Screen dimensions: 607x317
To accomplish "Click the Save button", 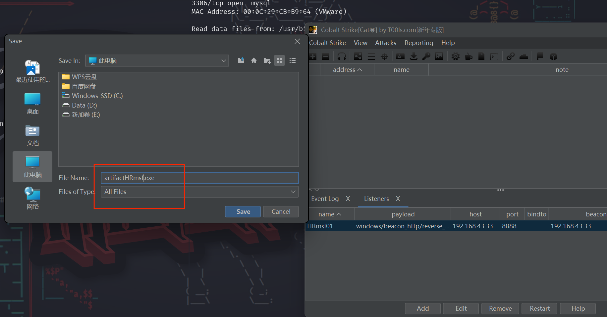I will click(243, 212).
